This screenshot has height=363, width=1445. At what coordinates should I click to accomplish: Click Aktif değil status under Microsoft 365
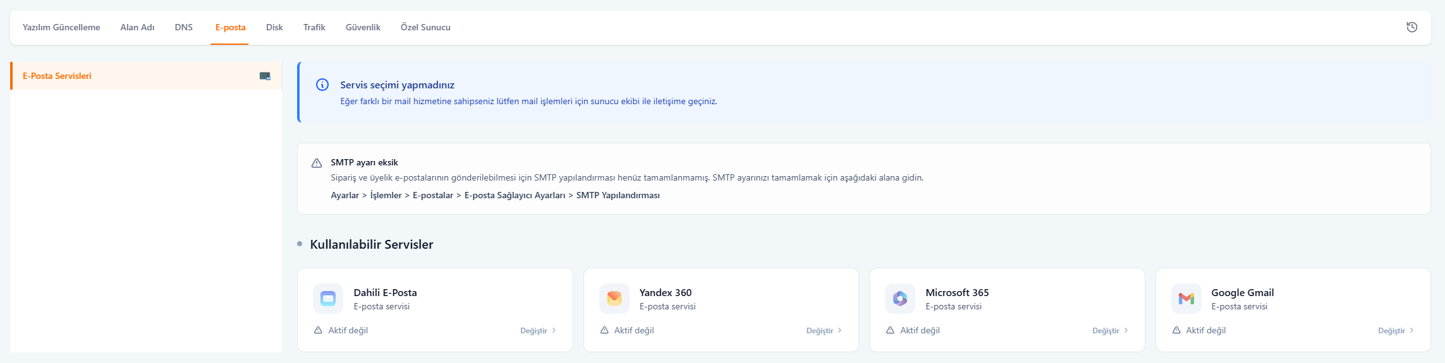point(919,330)
